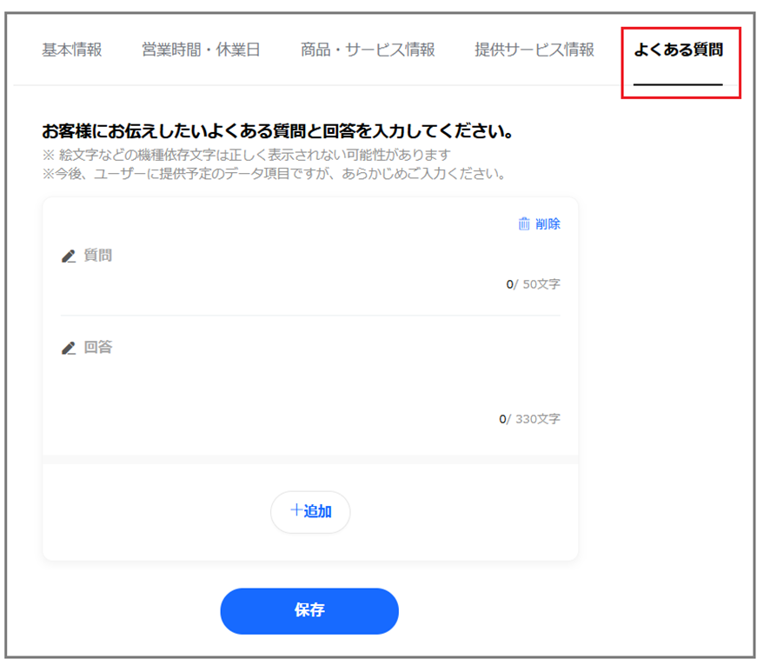770x672 pixels.
Task: Open the よくある質問 tab
Action: point(678,50)
